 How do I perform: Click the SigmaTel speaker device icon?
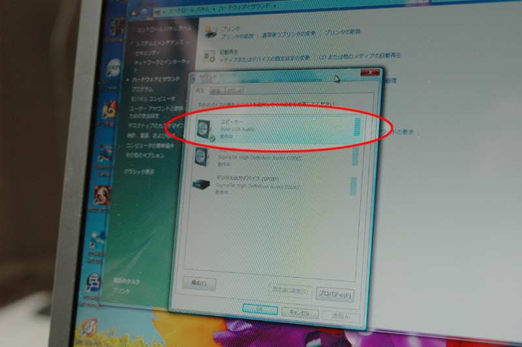coord(202,157)
